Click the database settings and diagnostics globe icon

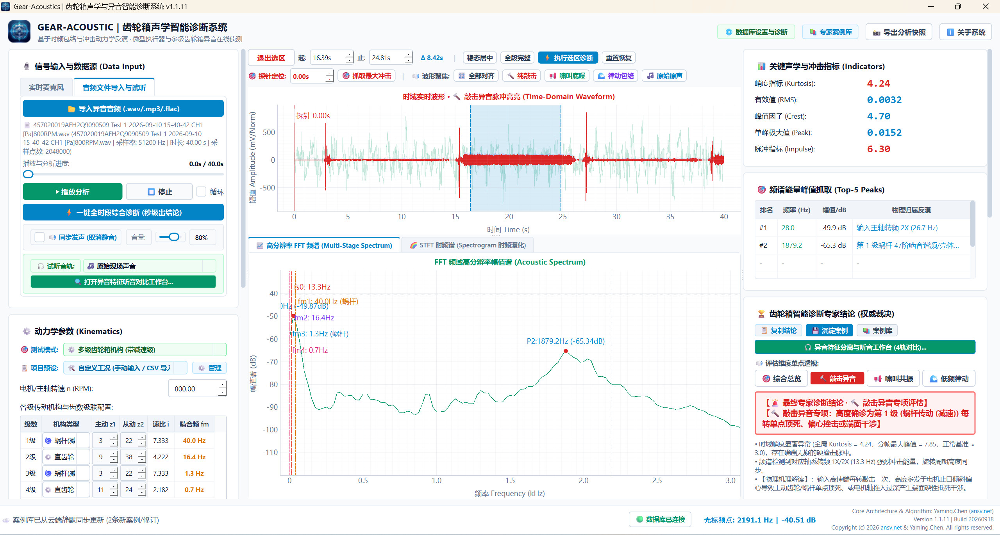coord(729,32)
